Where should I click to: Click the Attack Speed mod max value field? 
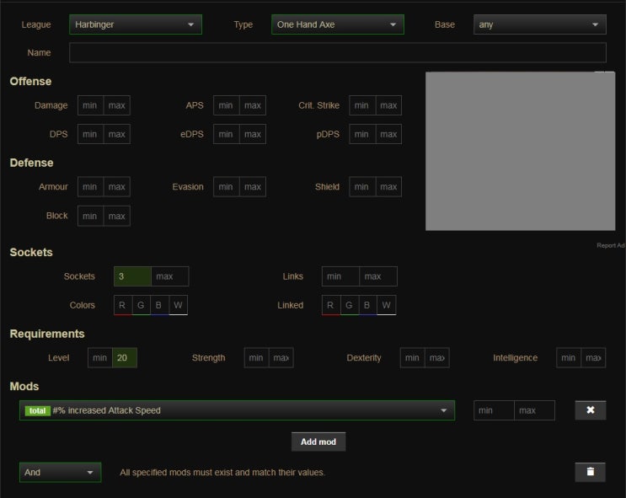click(x=534, y=410)
